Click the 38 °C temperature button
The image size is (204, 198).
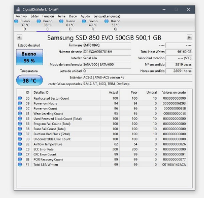click(x=29, y=81)
